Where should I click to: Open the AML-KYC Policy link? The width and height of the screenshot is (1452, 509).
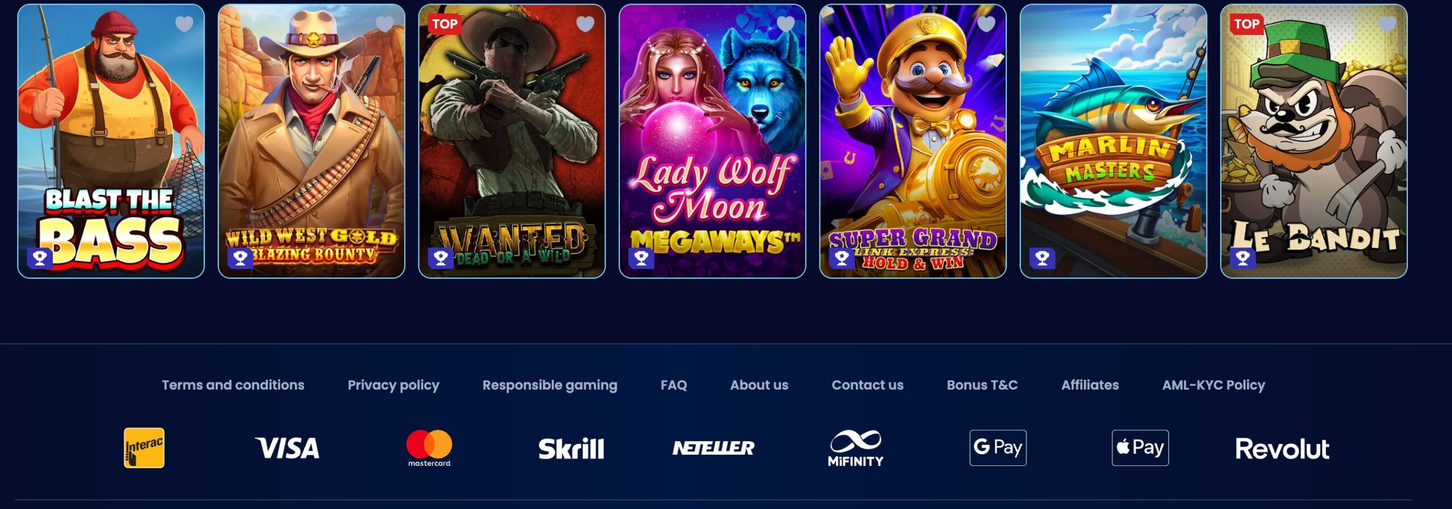click(x=1214, y=385)
